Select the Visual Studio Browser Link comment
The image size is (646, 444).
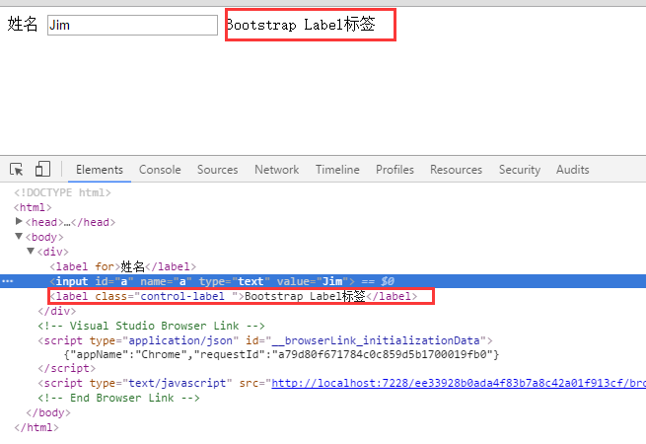(x=151, y=326)
